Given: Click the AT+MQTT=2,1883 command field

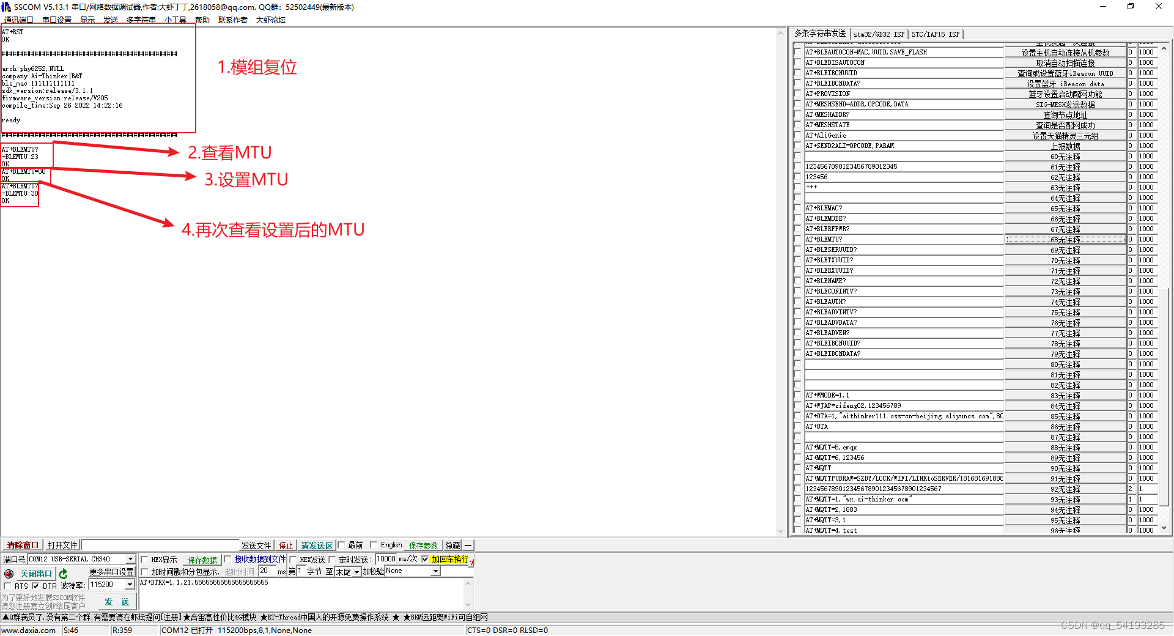Looking at the screenshot, I should pyautogui.click(x=904, y=509).
